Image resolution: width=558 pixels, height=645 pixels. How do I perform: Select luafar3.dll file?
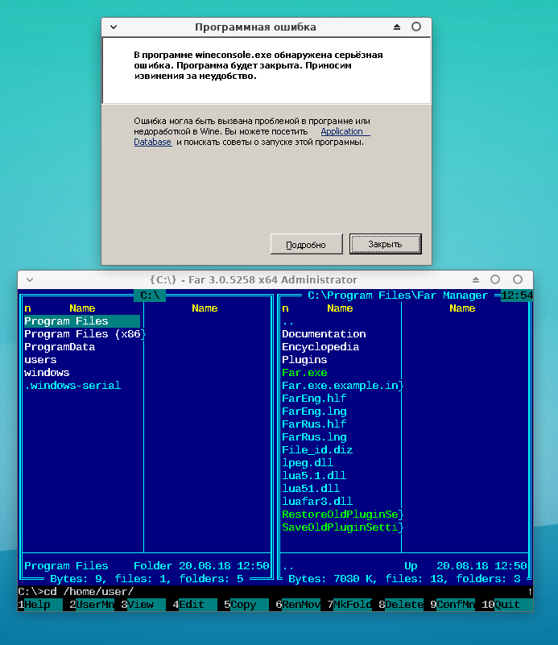click(x=317, y=502)
